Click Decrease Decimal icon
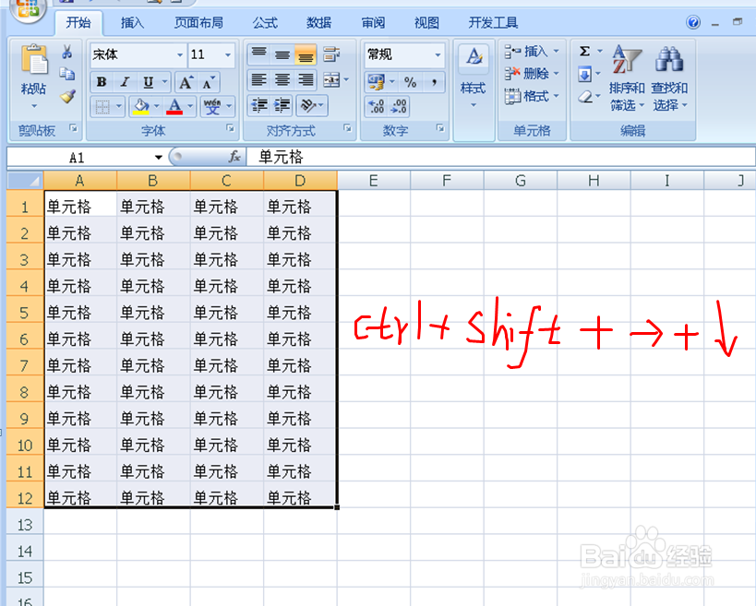This screenshot has width=756, height=606. tap(398, 106)
